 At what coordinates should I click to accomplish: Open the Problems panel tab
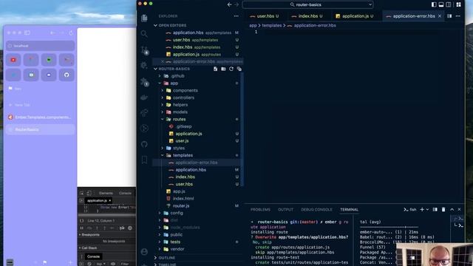[260, 210]
